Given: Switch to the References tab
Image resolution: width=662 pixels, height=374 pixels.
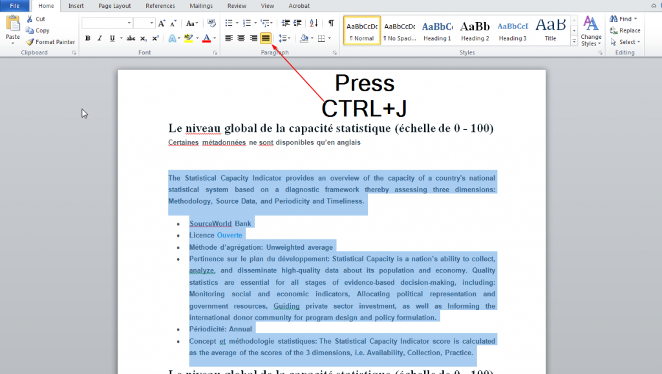Looking at the screenshot, I should [x=160, y=6].
